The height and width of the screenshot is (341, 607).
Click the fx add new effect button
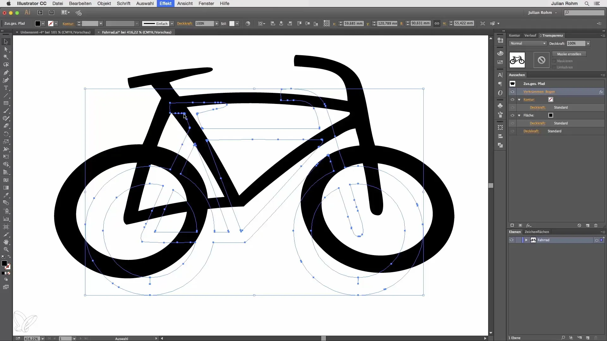(x=529, y=225)
